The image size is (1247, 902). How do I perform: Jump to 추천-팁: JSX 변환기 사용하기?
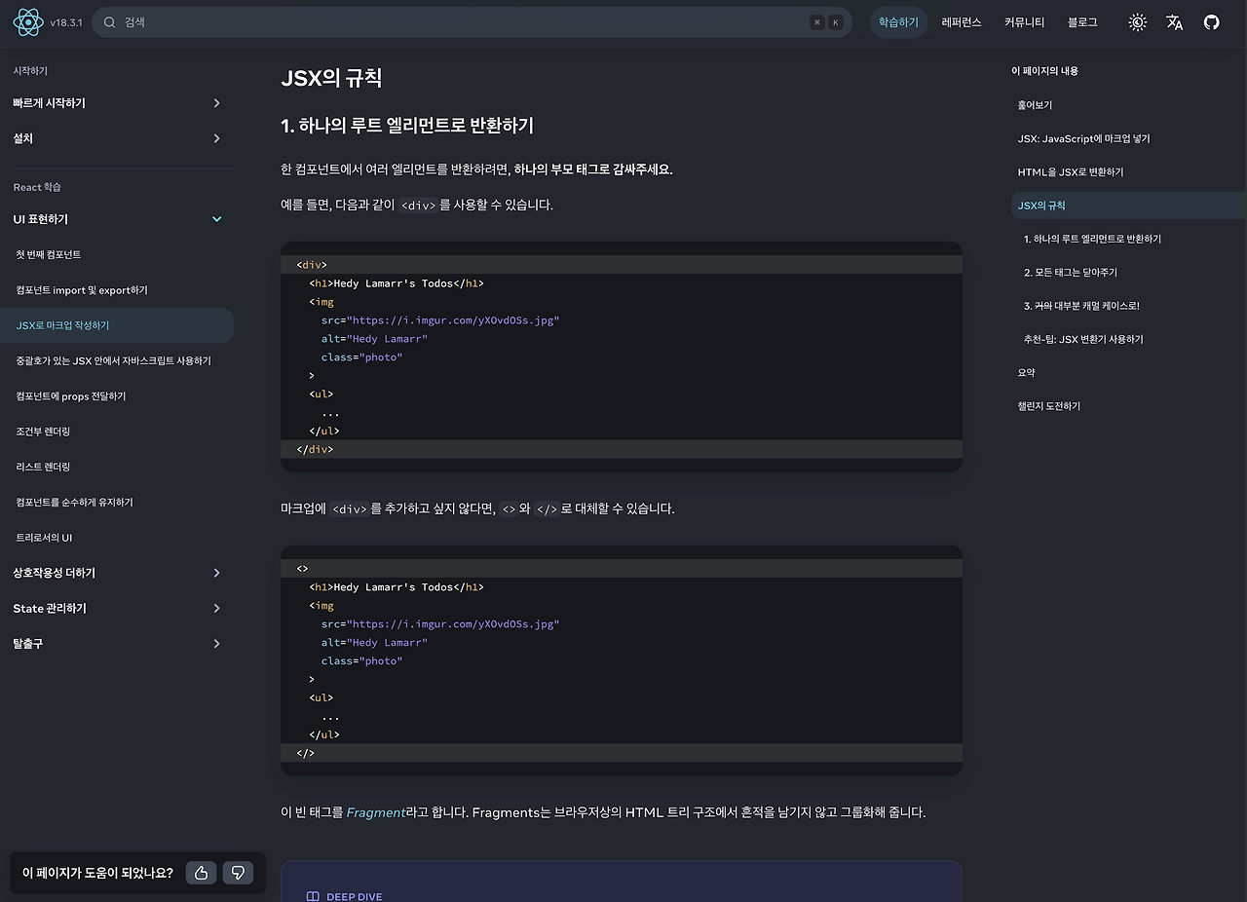coord(1083,339)
